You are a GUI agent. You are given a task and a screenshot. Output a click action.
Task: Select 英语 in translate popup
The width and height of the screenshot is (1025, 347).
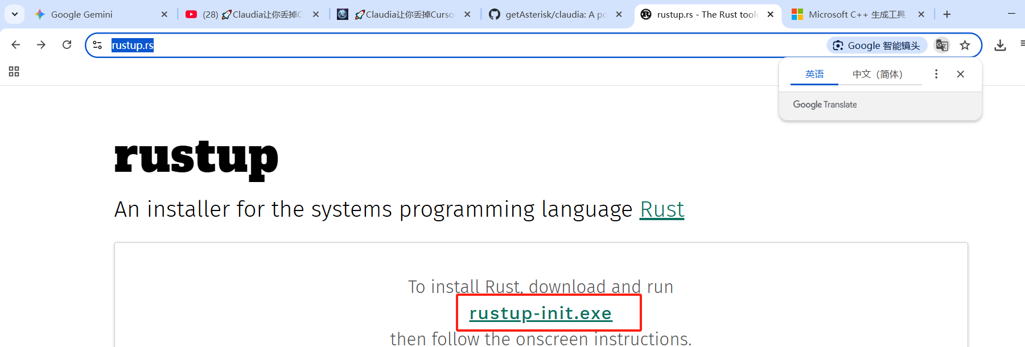(814, 74)
